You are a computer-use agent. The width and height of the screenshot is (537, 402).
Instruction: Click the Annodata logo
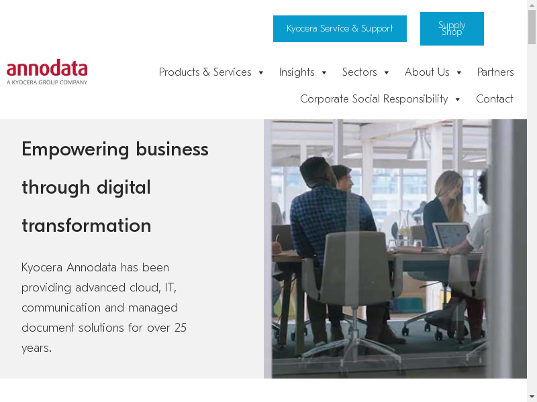point(47,72)
